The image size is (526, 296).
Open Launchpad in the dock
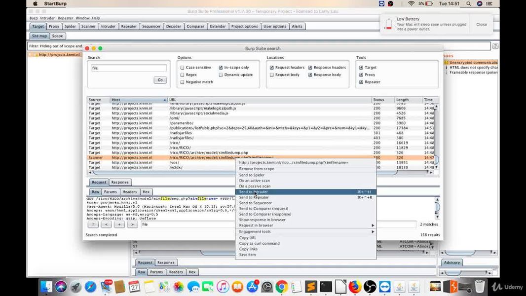76,287
